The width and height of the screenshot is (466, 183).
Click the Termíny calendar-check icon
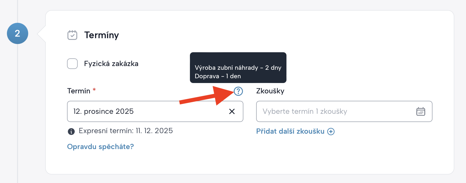[72, 35]
